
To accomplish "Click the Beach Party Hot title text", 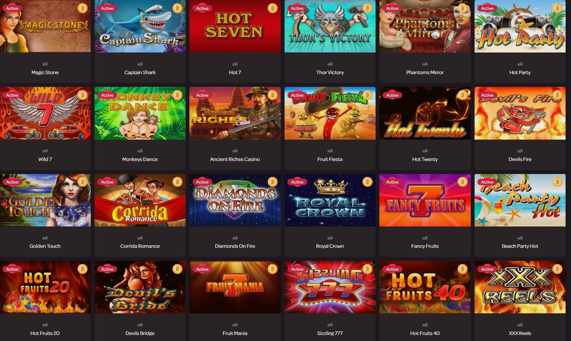I will point(520,246).
